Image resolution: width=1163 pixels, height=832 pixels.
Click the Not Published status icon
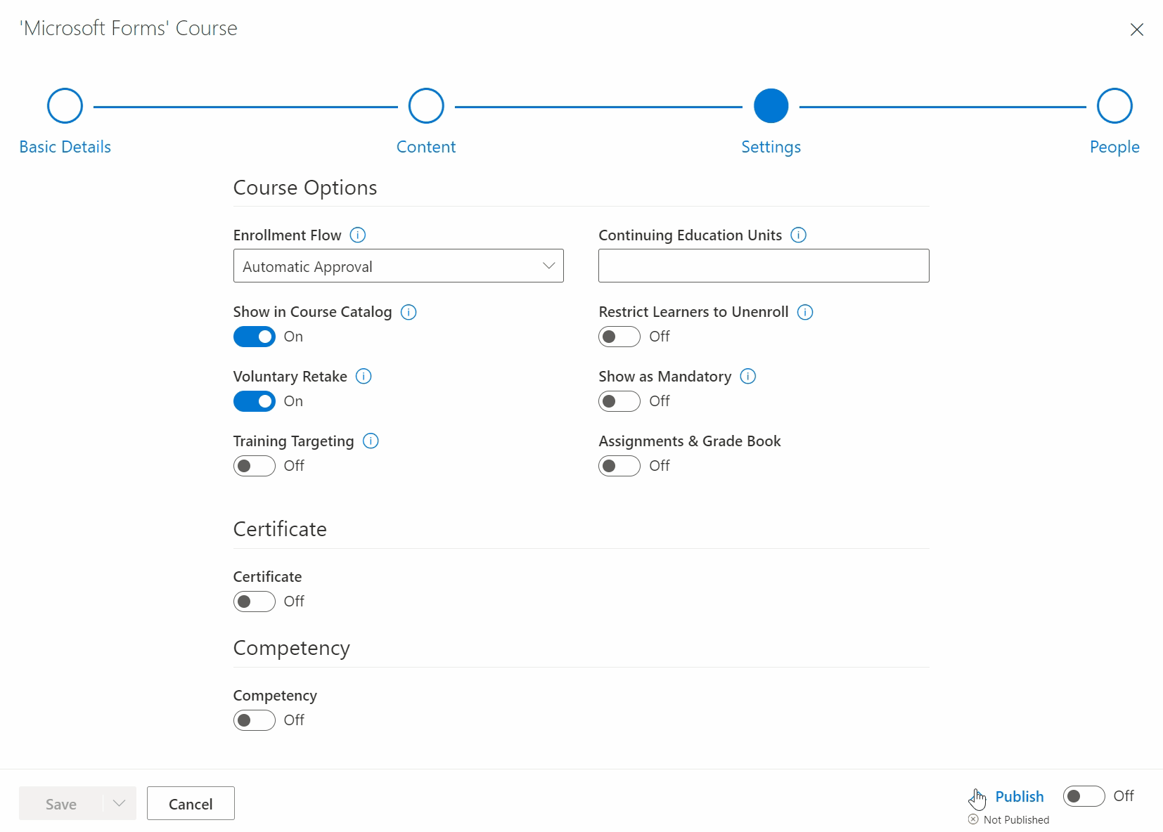(x=973, y=819)
